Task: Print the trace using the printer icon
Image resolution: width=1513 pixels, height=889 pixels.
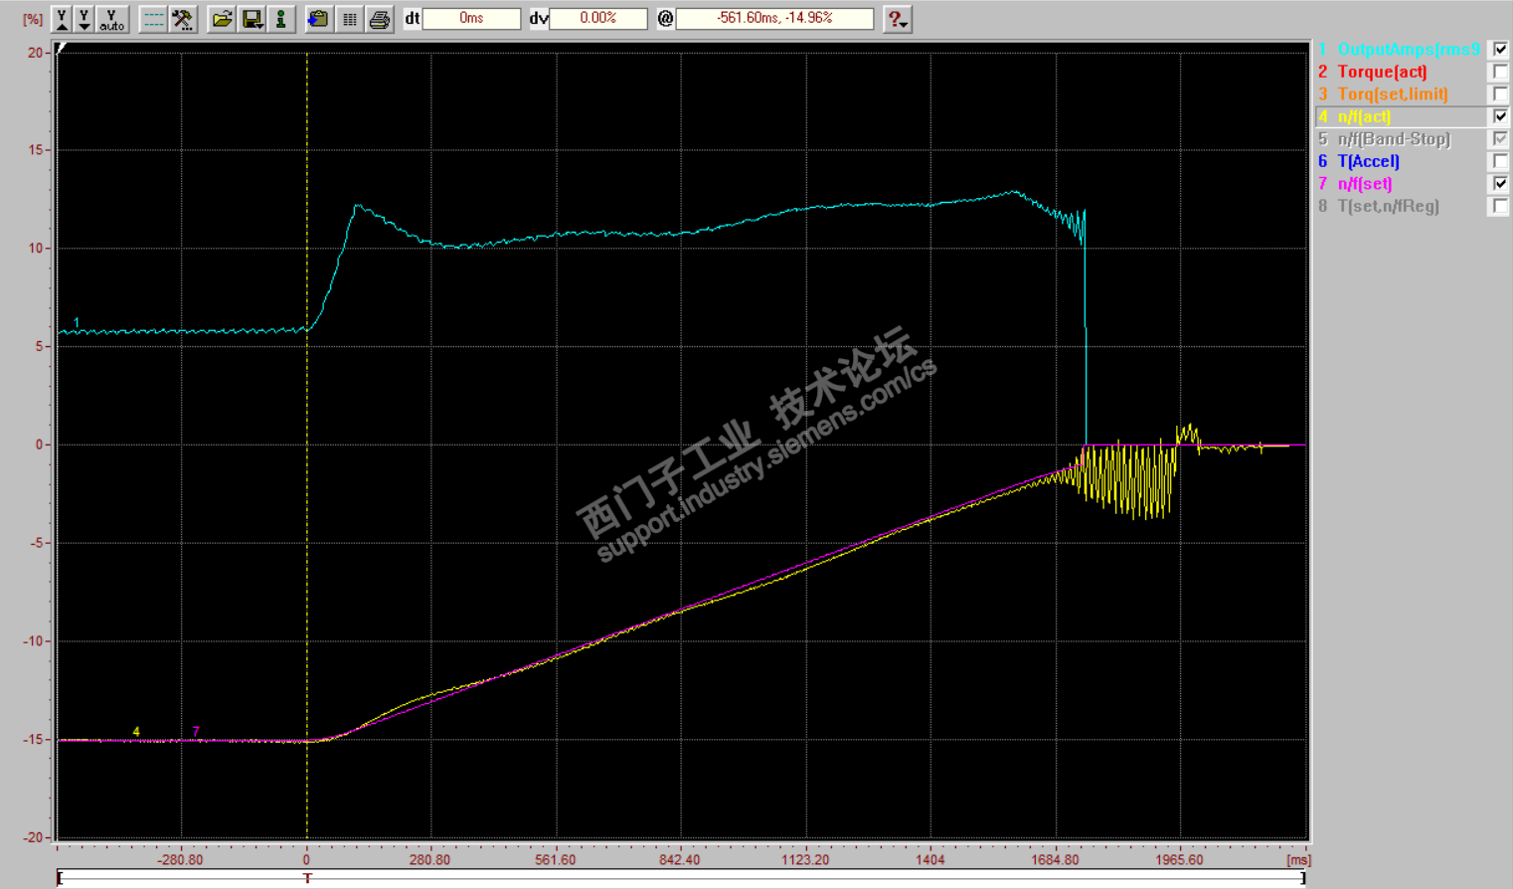Action: [379, 19]
